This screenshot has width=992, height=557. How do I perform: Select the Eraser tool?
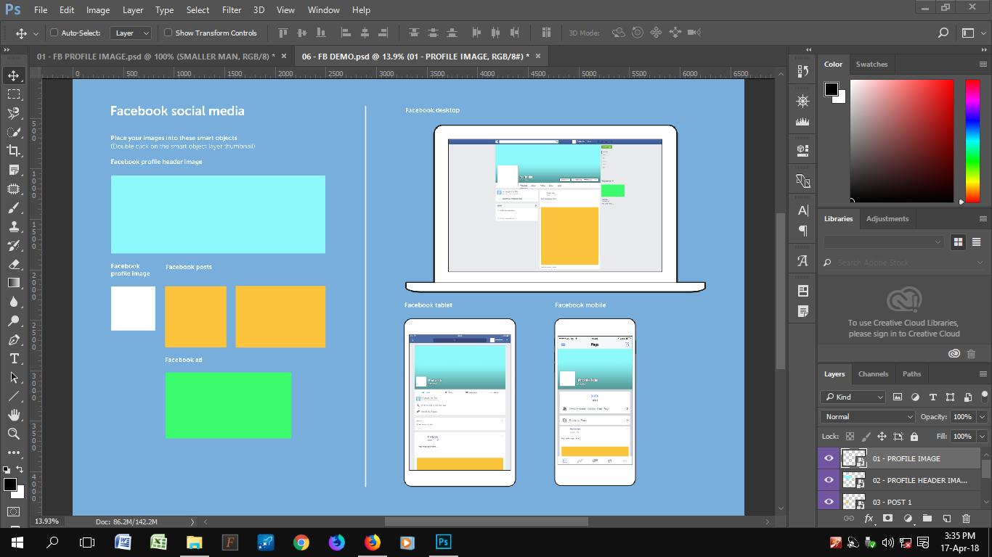(x=14, y=264)
